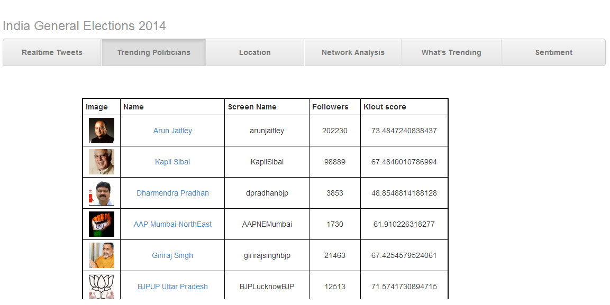Select the Trending Politicians tab

153,52
